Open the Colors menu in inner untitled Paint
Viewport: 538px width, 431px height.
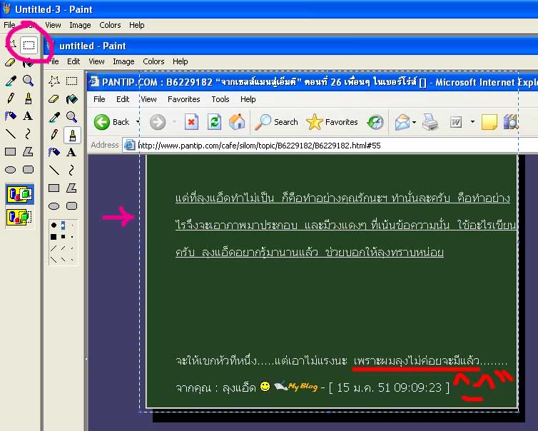[x=153, y=61]
